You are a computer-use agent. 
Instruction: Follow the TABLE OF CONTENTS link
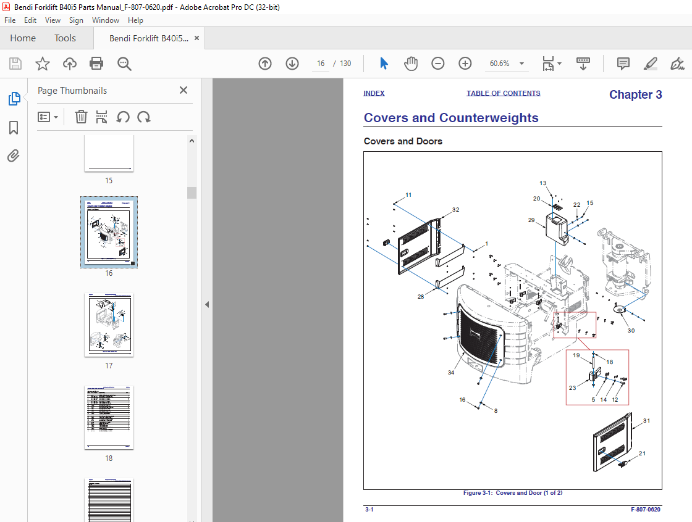503,93
